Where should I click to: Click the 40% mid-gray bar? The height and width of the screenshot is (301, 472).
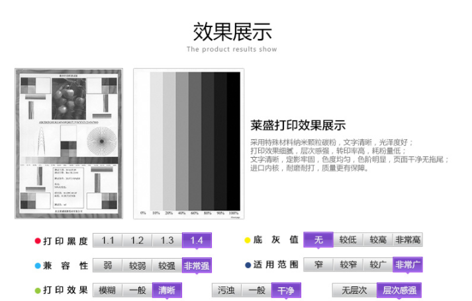(x=182, y=141)
